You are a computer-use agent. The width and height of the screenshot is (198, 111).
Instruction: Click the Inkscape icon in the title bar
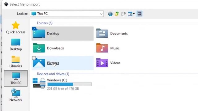[x=6, y=4]
